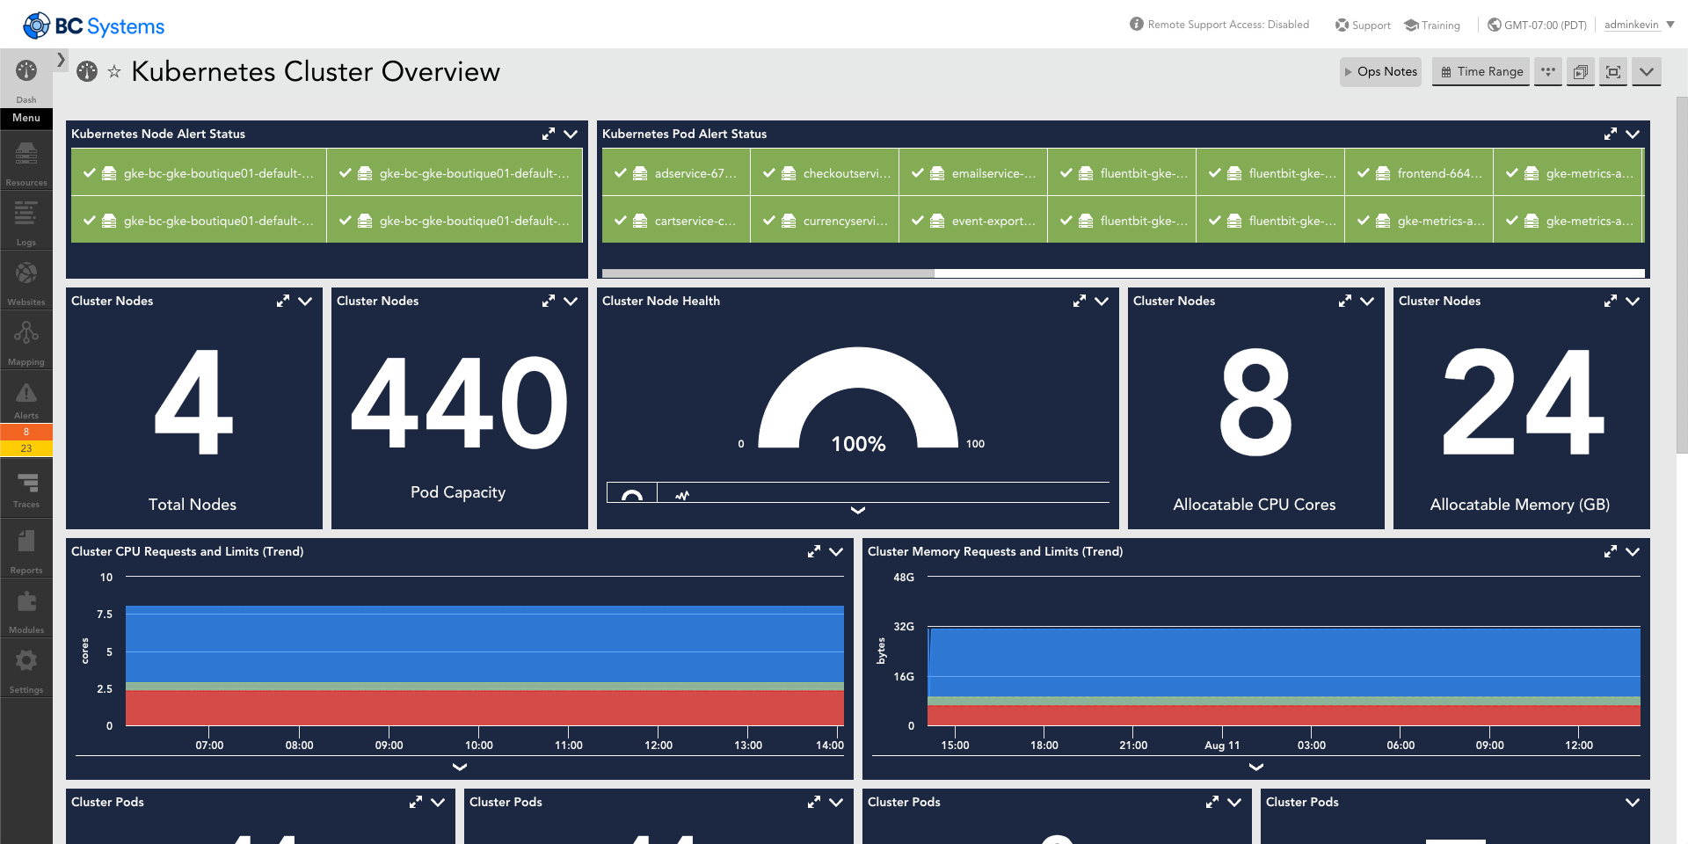Open Cluster Memory Requests widget menu
This screenshot has height=844, width=1688.
1633,551
